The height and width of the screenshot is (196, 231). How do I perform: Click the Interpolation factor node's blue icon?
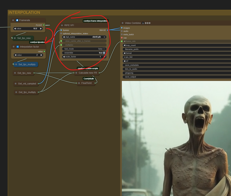[x=17, y=47]
